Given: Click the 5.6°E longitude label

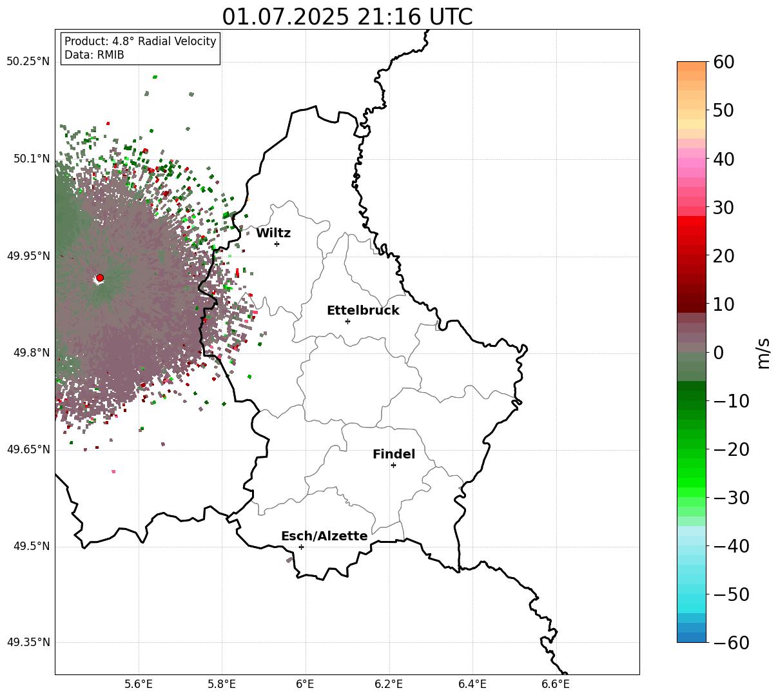Looking at the screenshot, I should (x=139, y=683).
